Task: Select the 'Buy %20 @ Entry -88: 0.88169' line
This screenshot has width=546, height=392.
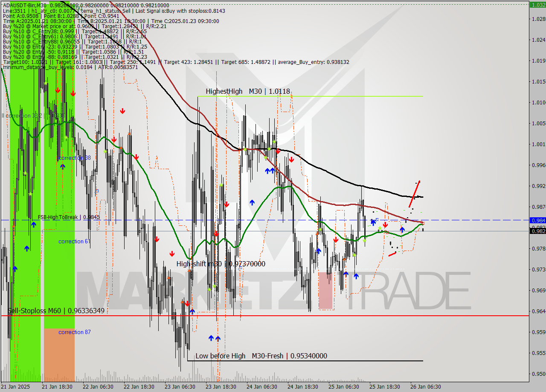Action: click(75, 57)
